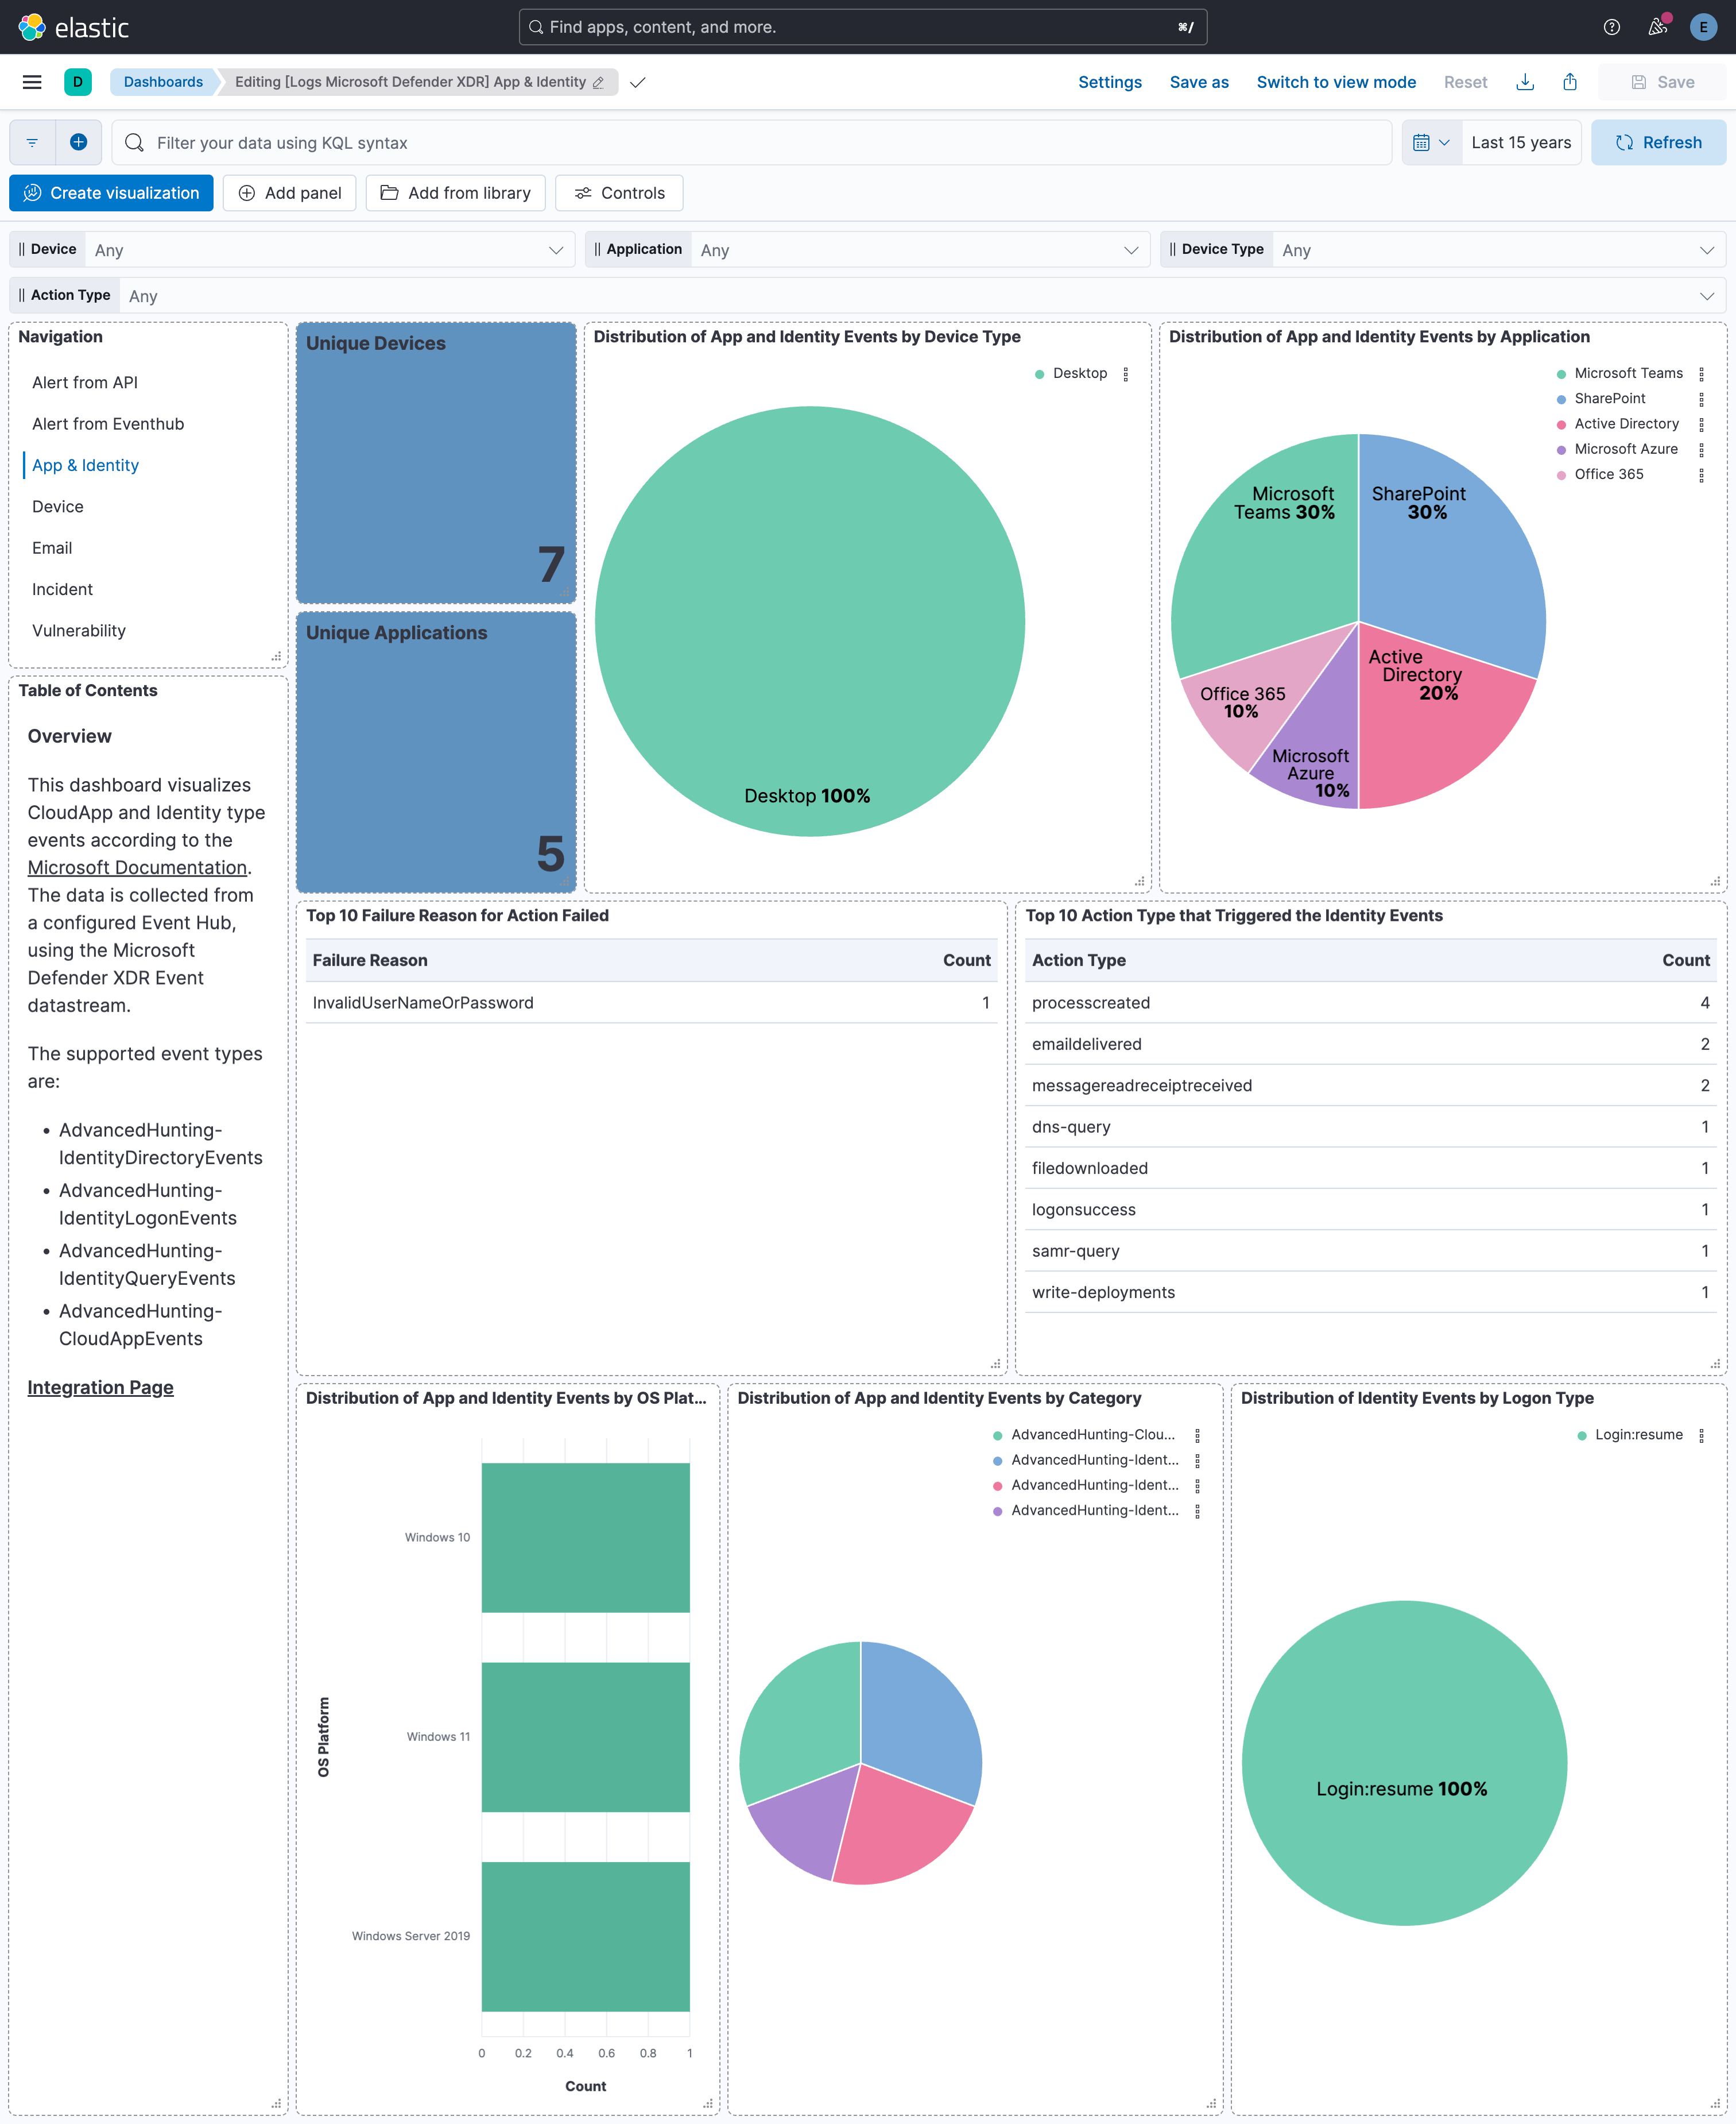Click the download dashboard icon

(x=1525, y=82)
